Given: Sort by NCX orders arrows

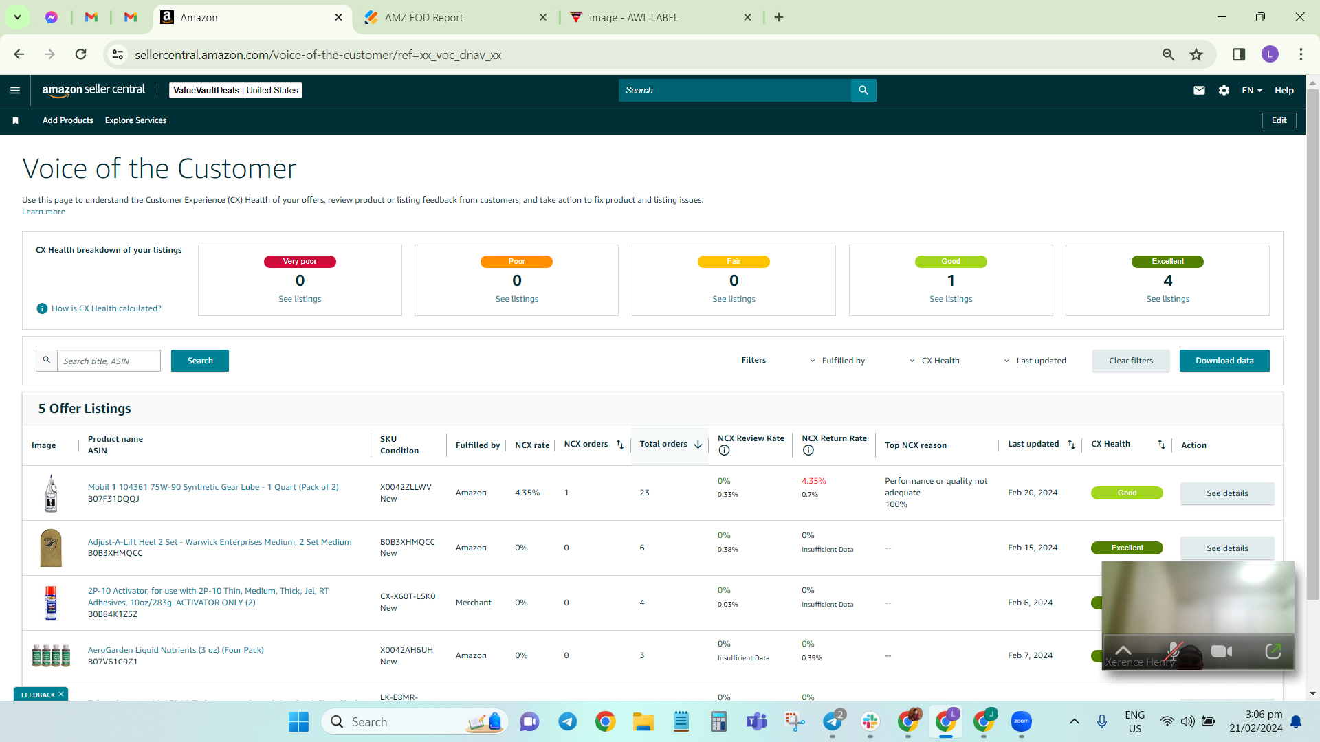Looking at the screenshot, I should (619, 445).
